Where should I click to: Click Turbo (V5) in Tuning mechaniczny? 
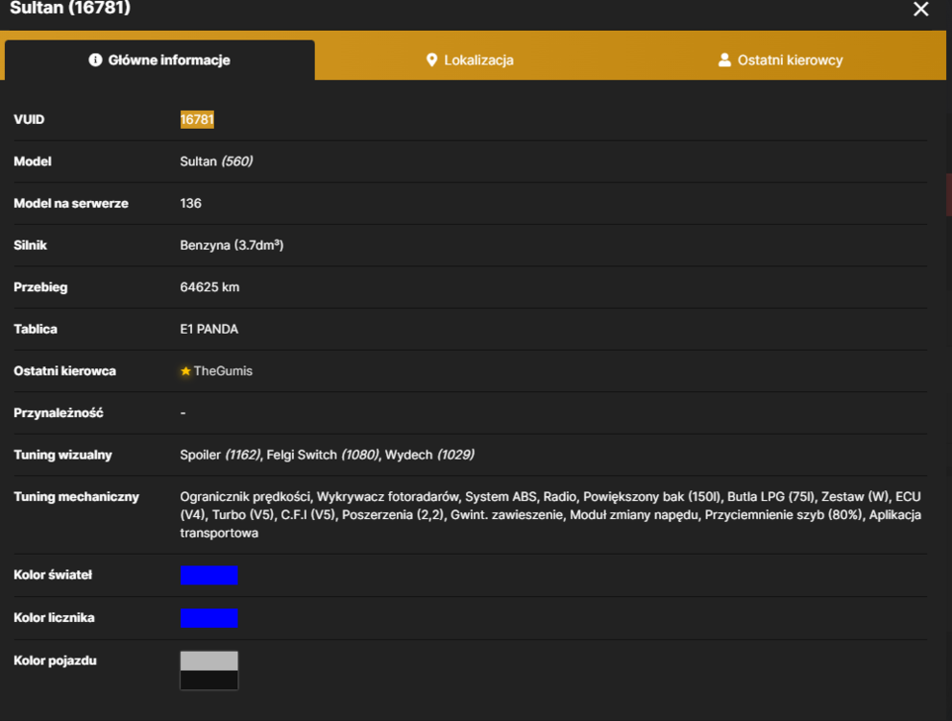click(x=243, y=515)
